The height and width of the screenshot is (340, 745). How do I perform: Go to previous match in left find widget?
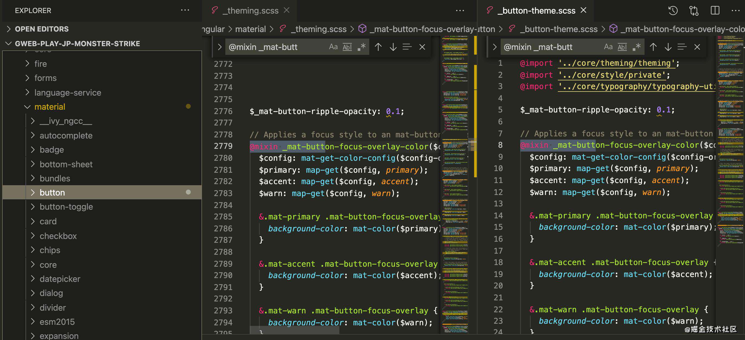(x=378, y=47)
